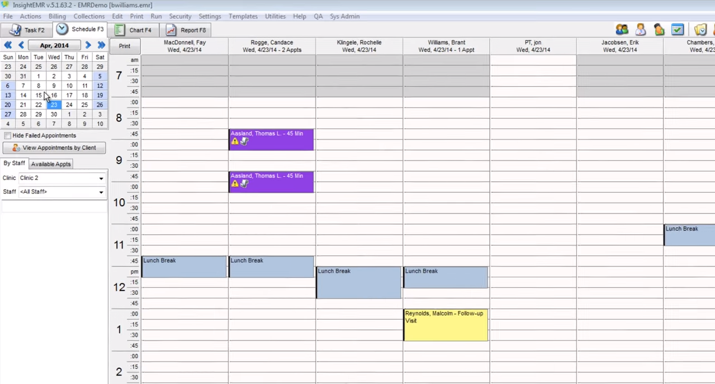Open the Templates menu
The width and height of the screenshot is (715, 384).
[x=243, y=16]
